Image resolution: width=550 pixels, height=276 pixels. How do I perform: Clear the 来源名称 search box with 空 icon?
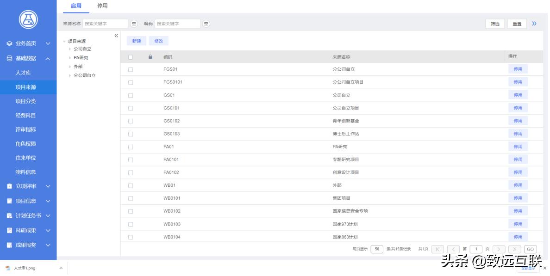click(x=133, y=23)
